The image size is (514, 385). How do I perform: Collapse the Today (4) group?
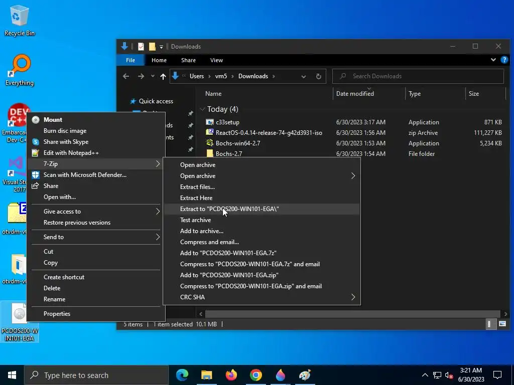(202, 109)
